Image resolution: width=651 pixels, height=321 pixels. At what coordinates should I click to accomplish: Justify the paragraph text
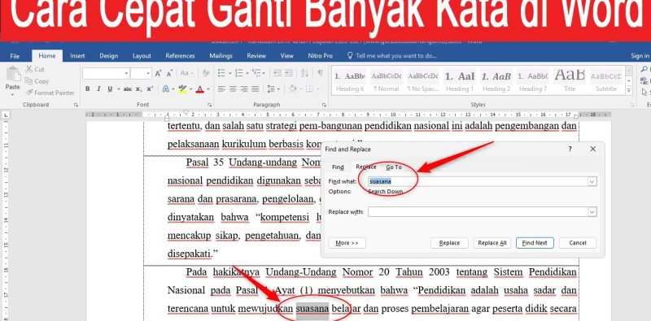pyautogui.click(x=255, y=89)
